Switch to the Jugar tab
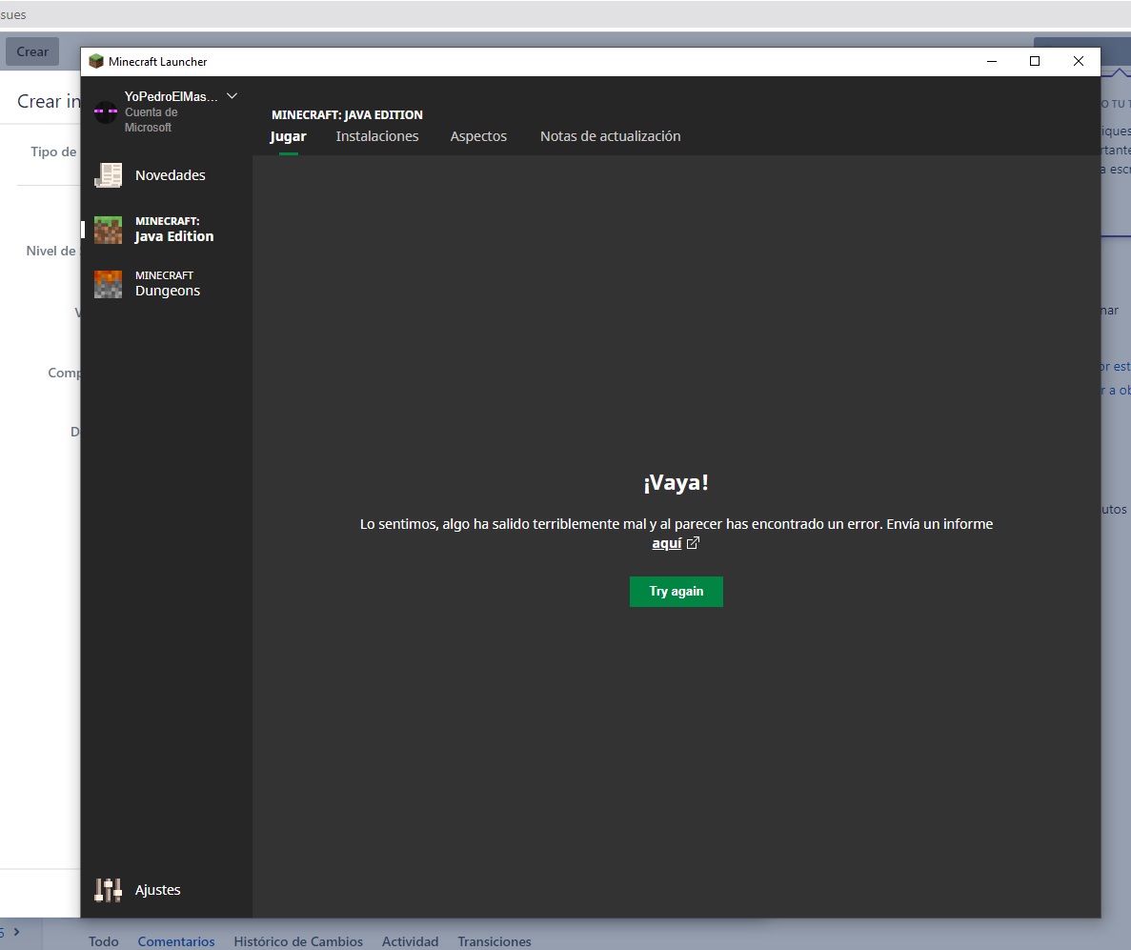The image size is (1131, 950). [x=289, y=136]
